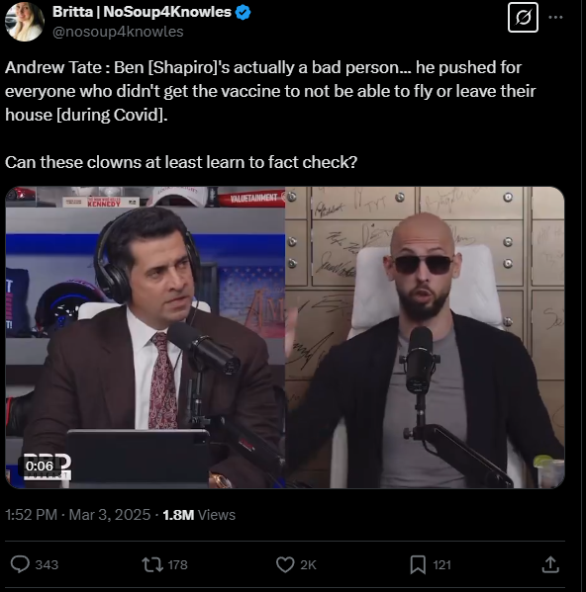586x592 pixels.
Task: Click the 2K likes count
Action: point(308,564)
